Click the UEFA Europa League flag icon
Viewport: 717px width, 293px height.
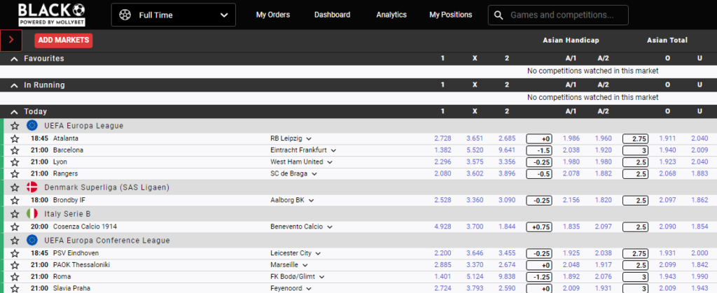[32, 125]
